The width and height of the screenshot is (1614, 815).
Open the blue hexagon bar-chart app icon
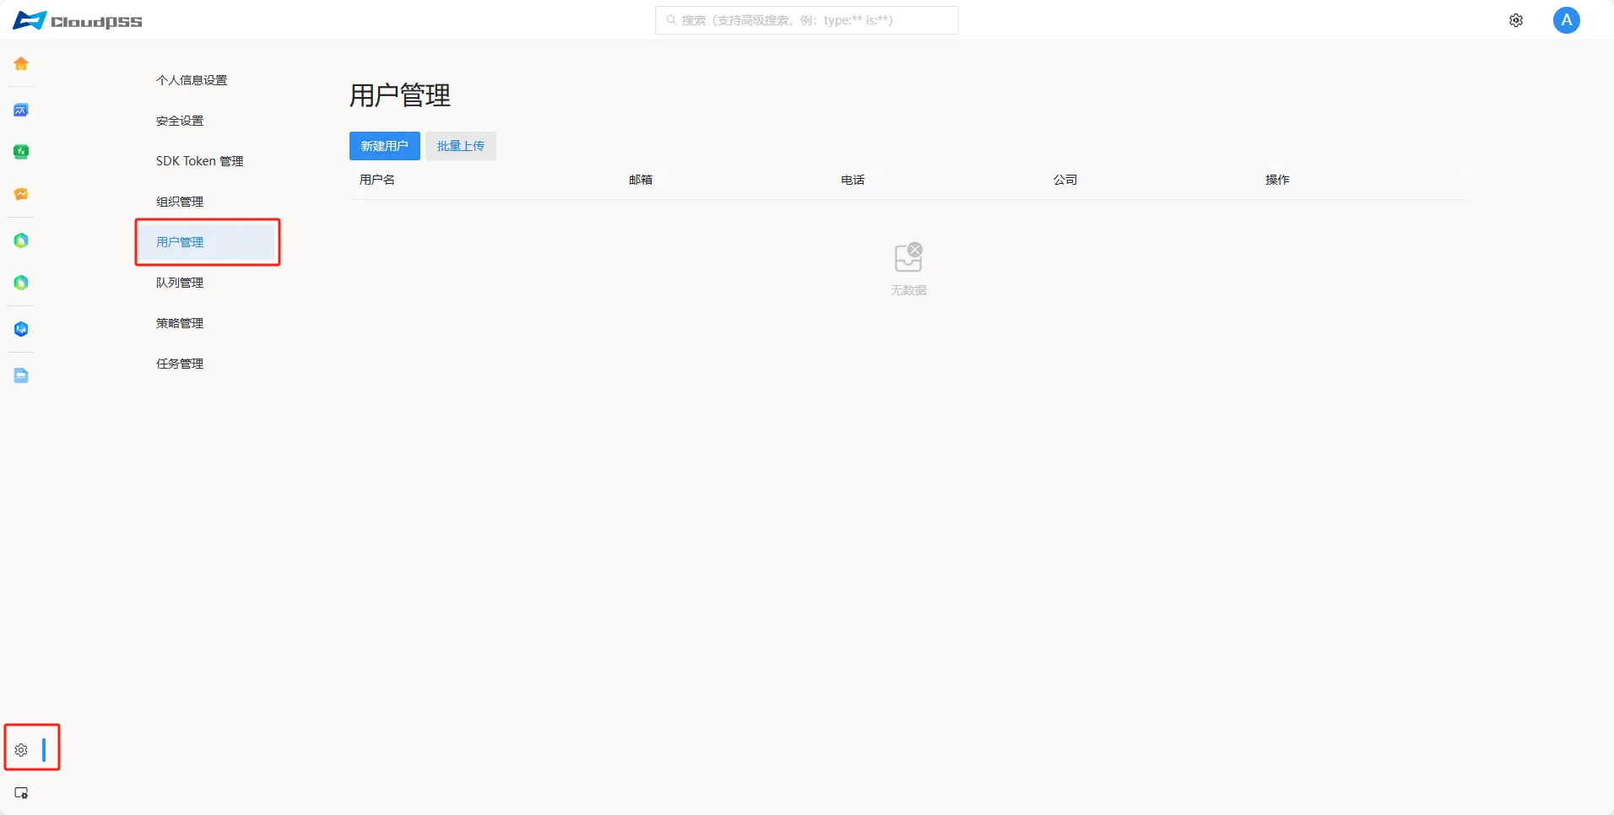[21, 329]
